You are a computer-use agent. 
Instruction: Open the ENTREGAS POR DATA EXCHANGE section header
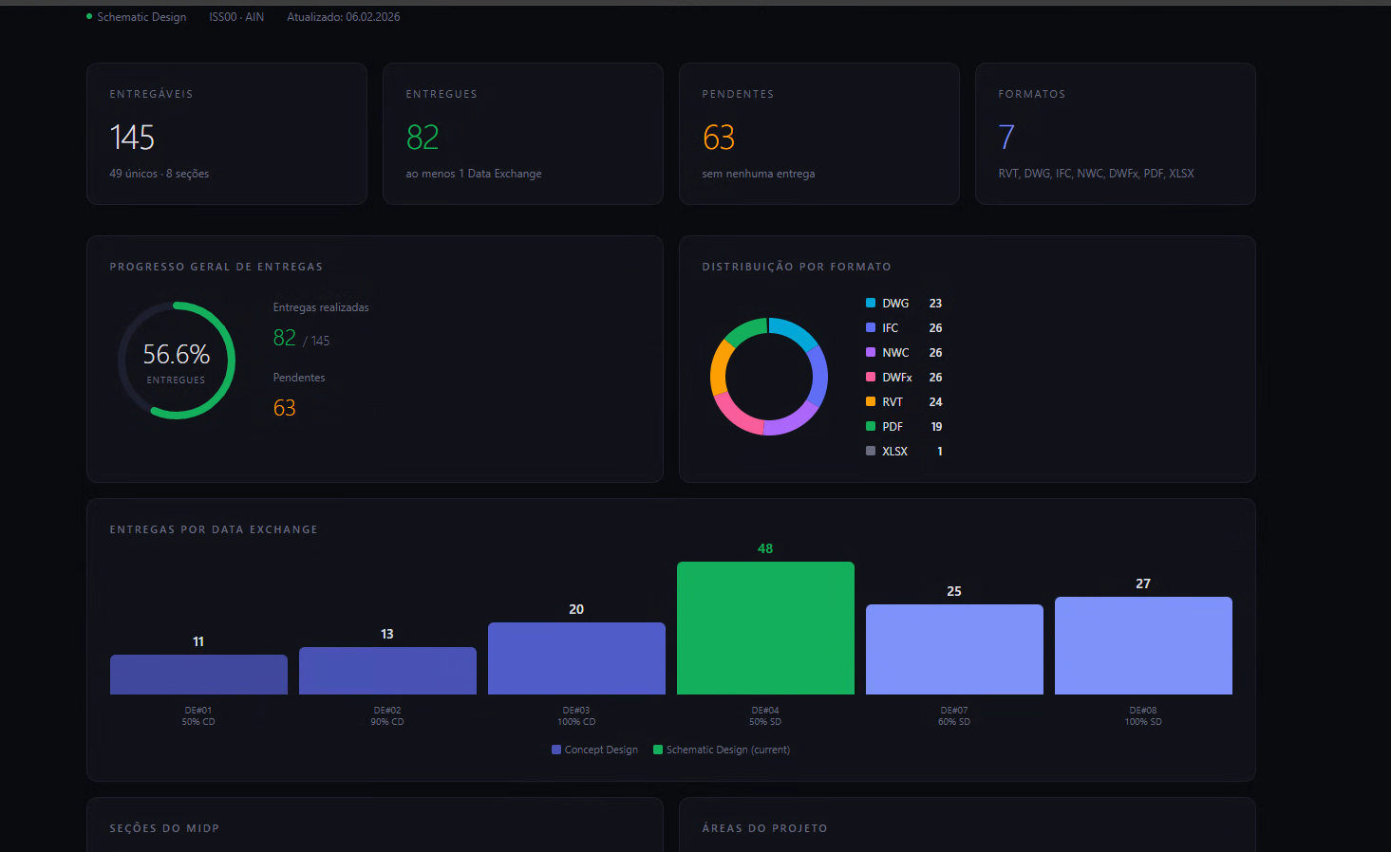(214, 528)
